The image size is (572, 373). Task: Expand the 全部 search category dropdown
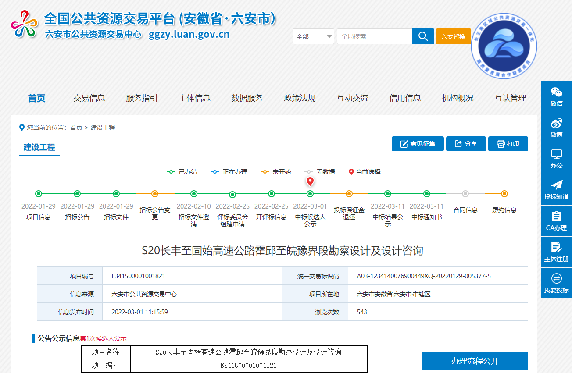coord(313,37)
